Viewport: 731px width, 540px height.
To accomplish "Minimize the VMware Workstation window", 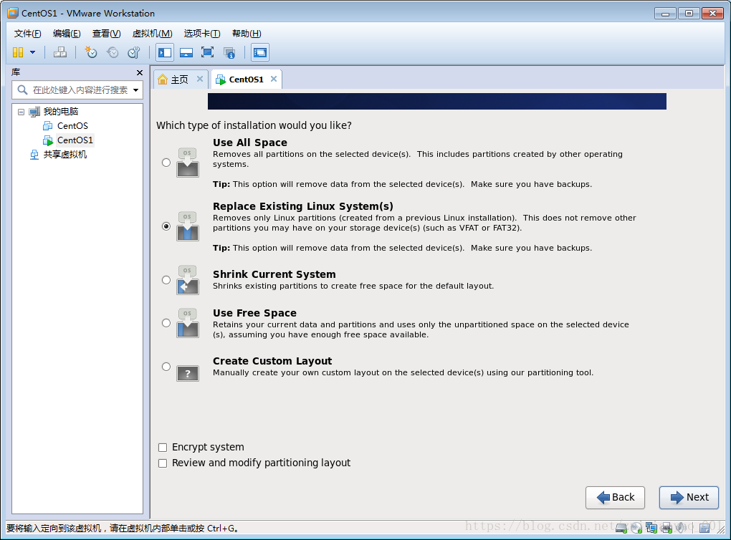I will click(x=665, y=14).
